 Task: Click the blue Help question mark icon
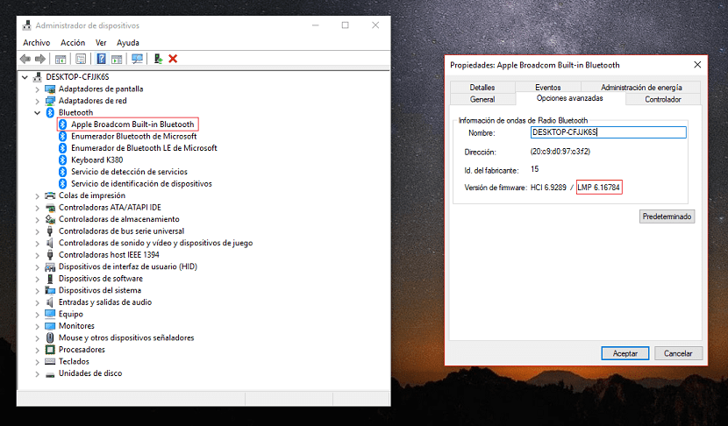tap(101, 59)
